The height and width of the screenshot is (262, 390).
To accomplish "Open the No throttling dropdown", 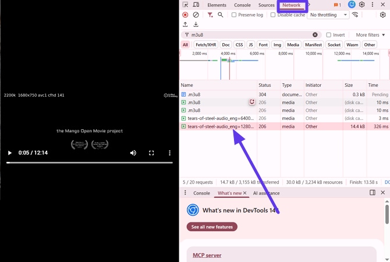I will point(328,15).
